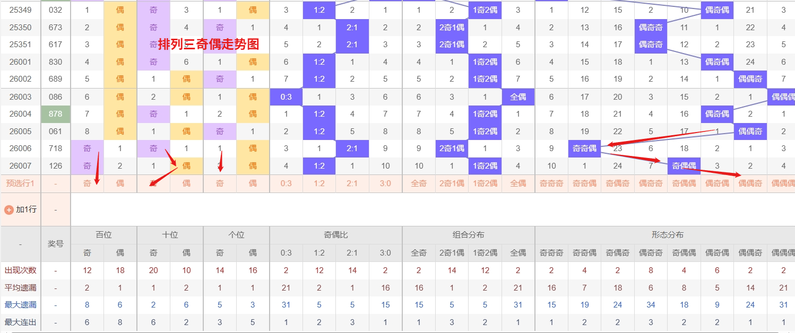
Task: Click the plus icon beside 加1行
Action: point(8,209)
